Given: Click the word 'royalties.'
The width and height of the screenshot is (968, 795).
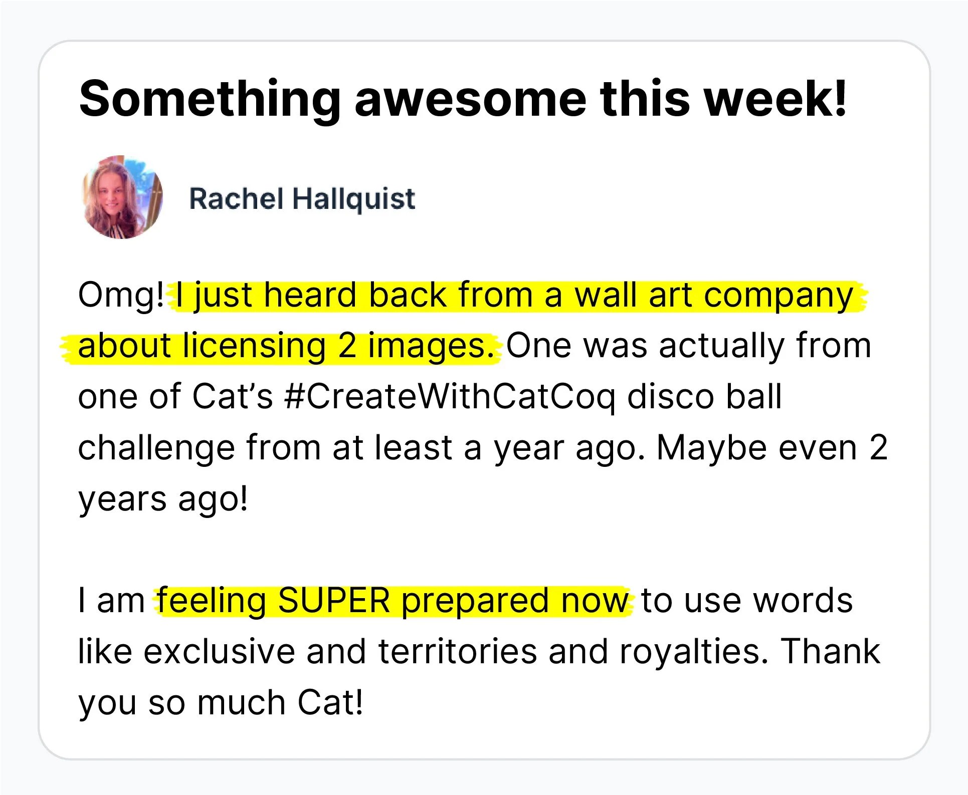Looking at the screenshot, I should 694,652.
